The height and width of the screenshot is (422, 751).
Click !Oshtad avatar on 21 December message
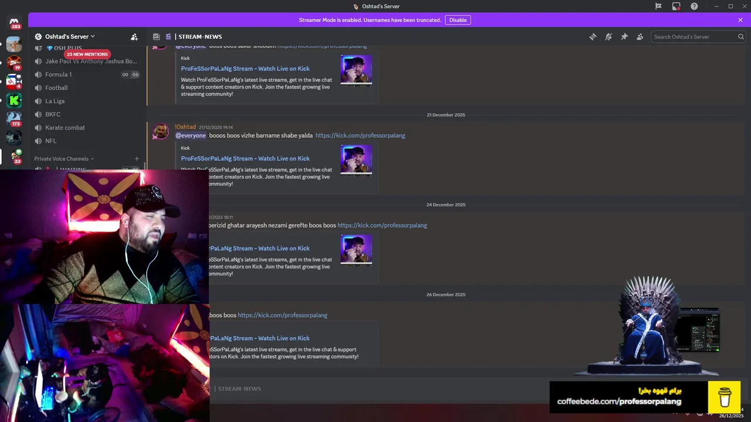[160, 131]
